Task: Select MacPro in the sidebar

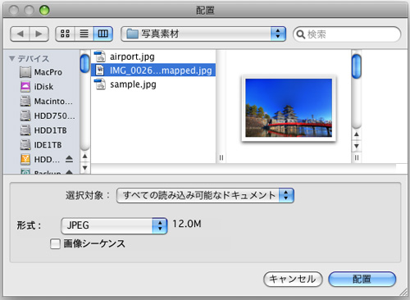Action: (42, 72)
